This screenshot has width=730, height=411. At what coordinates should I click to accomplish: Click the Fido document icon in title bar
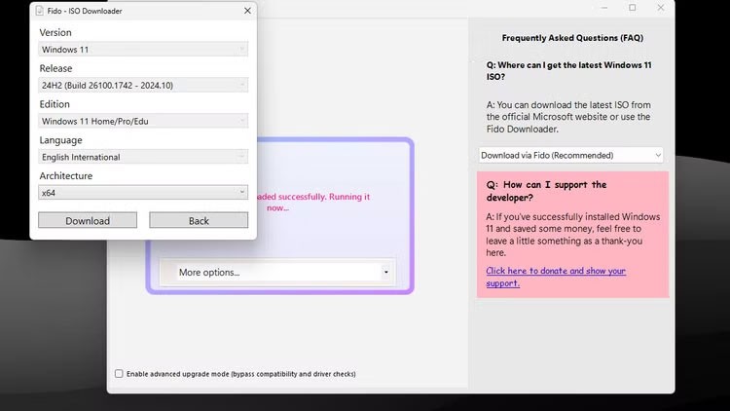(40, 11)
